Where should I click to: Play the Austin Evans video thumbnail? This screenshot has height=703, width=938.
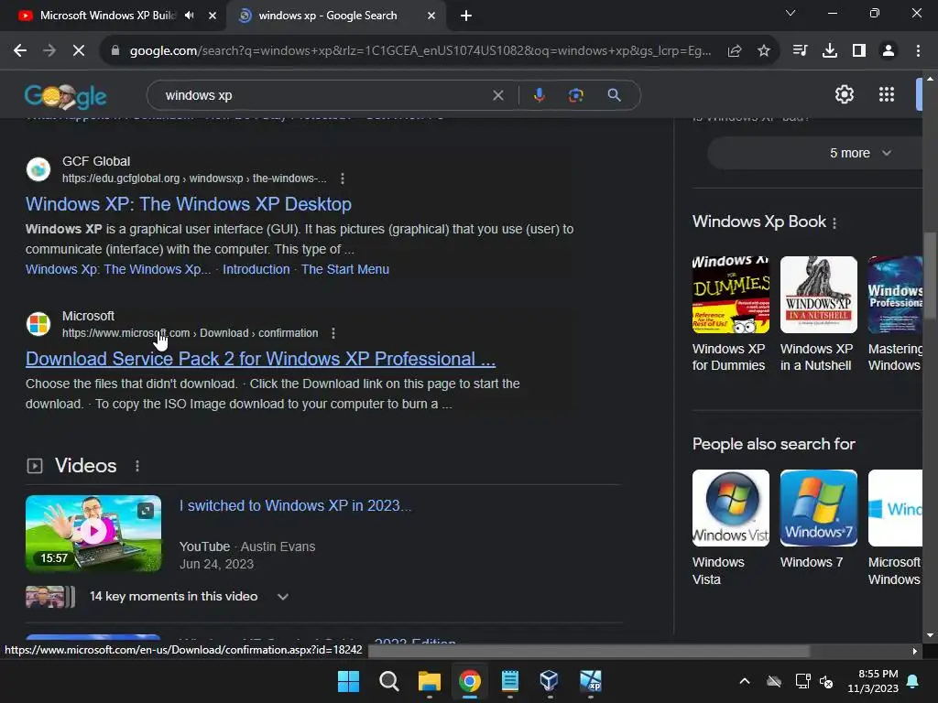pyautogui.click(x=93, y=533)
